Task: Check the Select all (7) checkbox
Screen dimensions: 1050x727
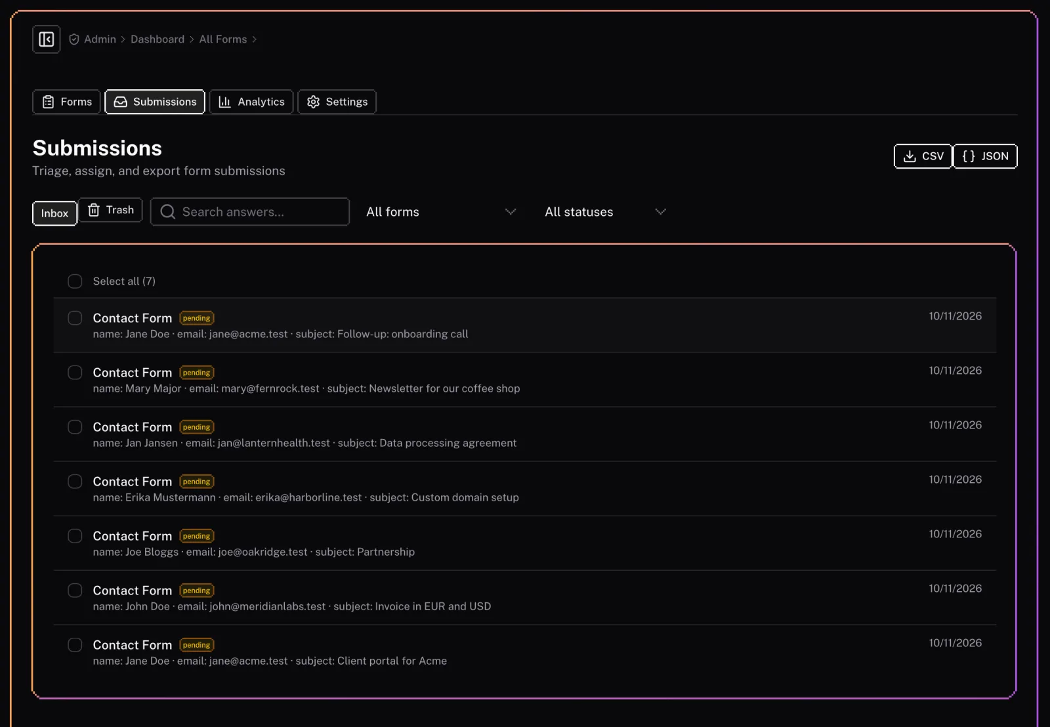Action: (75, 281)
